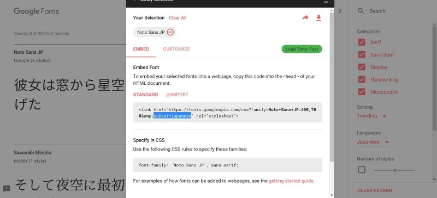The width and height of the screenshot is (437, 198).
Task: Open the Sorting Trending dropdown
Action: (x=372, y=116)
